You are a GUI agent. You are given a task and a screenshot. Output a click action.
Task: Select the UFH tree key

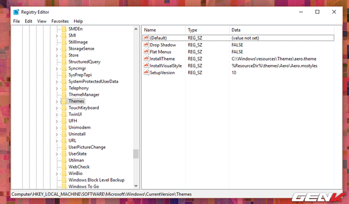pyautogui.click(x=73, y=121)
